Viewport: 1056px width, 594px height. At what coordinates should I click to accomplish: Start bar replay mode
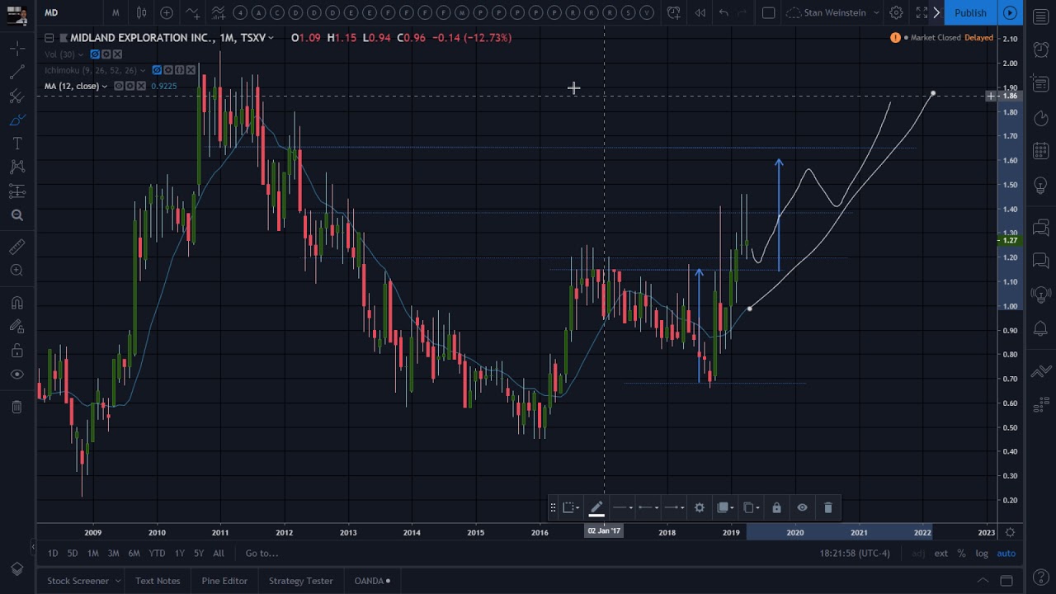pos(700,12)
